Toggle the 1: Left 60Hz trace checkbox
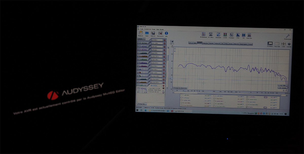Image resolution: width=304 pixels, height=154 pixels. [x=181, y=95]
